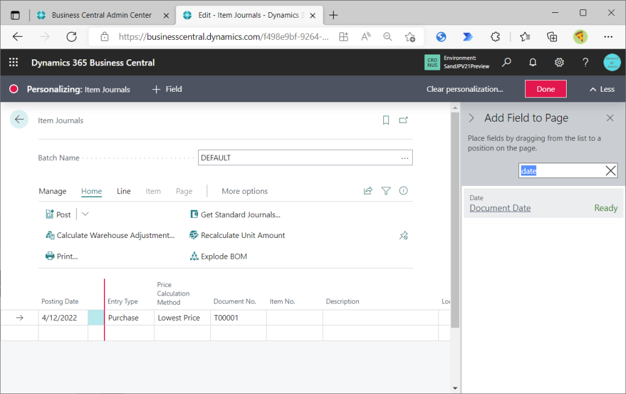The height and width of the screenshot is (394, 626).
Task: Click the 4/12/2022 posting date cell
Action: 63,318
